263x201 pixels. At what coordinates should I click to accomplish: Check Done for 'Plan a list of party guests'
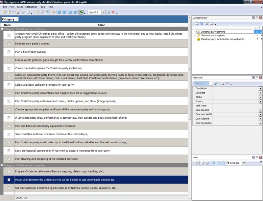click(x=9, y=52)
